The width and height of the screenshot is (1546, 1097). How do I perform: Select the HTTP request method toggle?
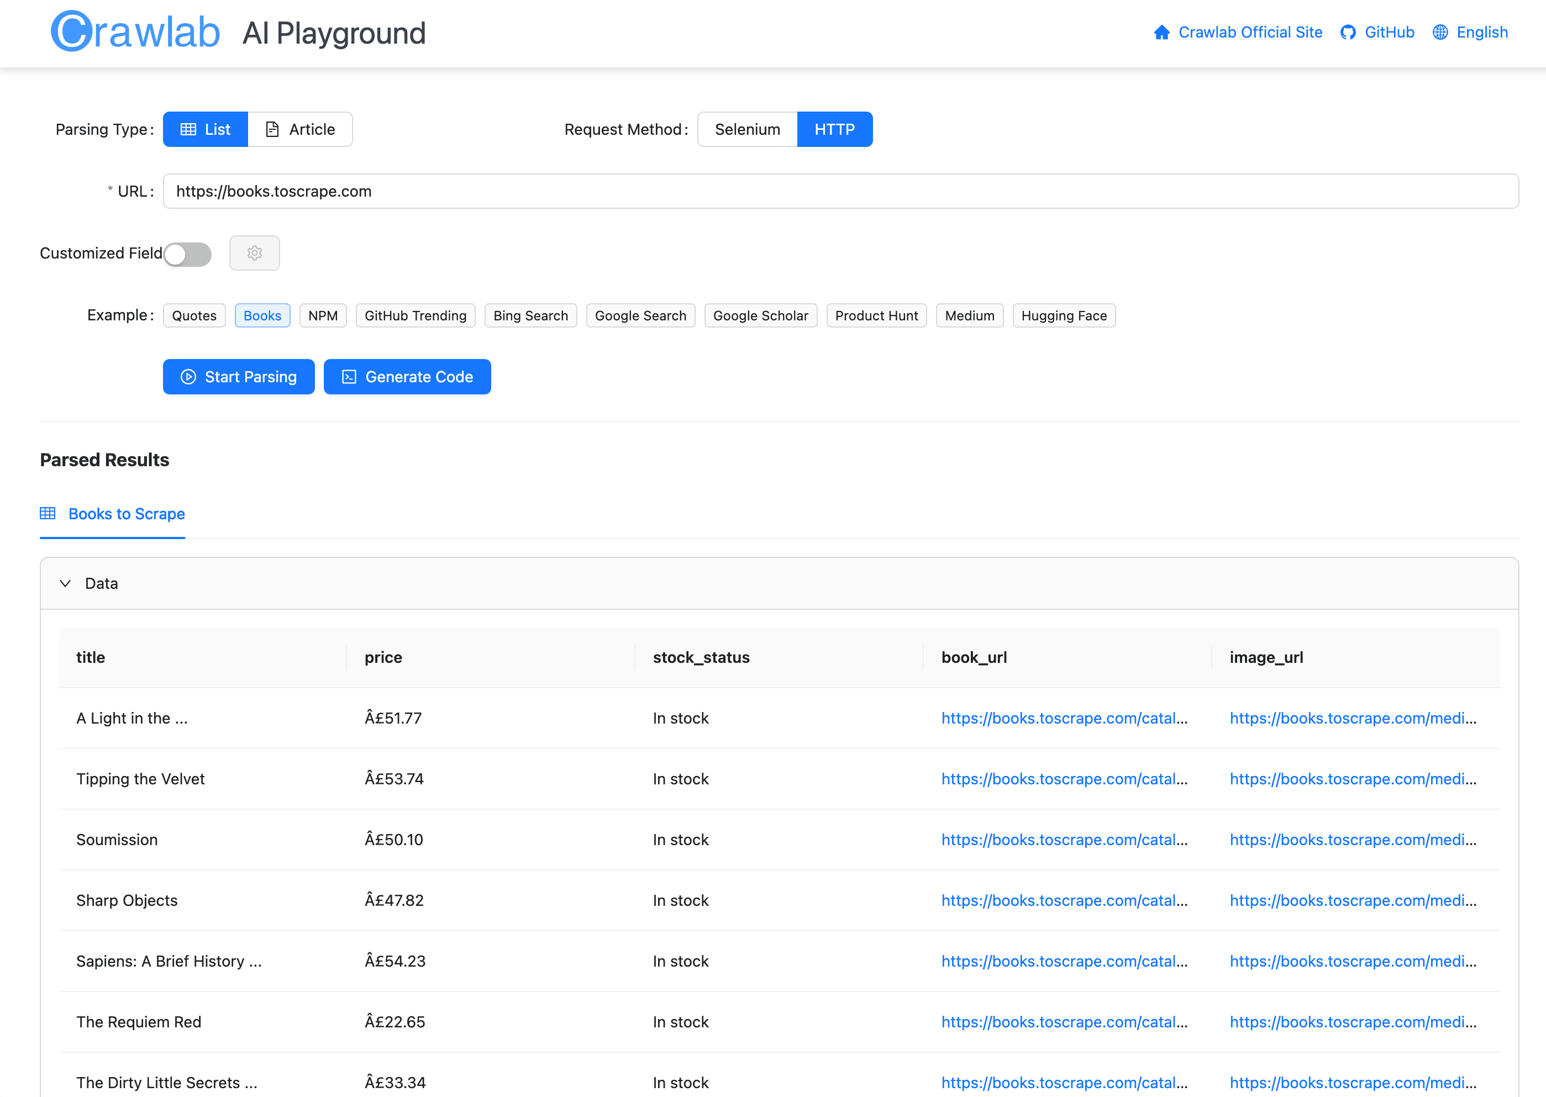834,129
